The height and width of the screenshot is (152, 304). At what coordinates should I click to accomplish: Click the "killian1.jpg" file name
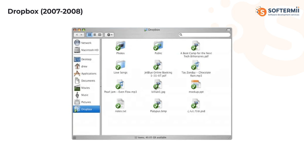pyautogui.click(x=158, y=92)
